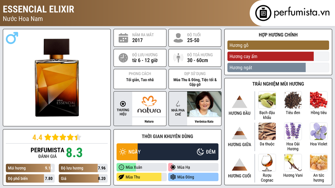Viewport: 335px width, 188px height.
Task: Click the male gender symbol icon
Action: pyautogui.click(x=12, y=38)
